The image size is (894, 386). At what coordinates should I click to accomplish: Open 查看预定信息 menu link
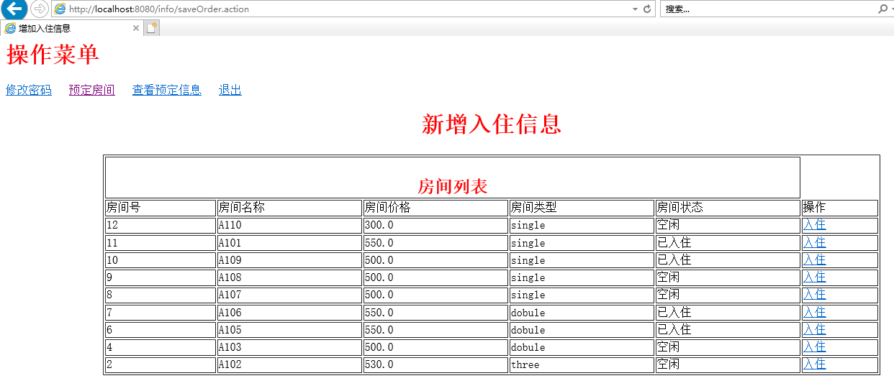coord(166,90)
